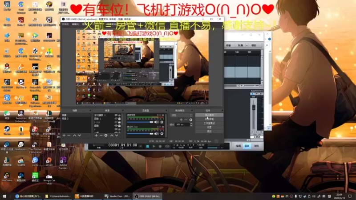
Task: Adjust 麦克风/Aux volume slider
Action: pyautogui.click(x=140, y=134)
